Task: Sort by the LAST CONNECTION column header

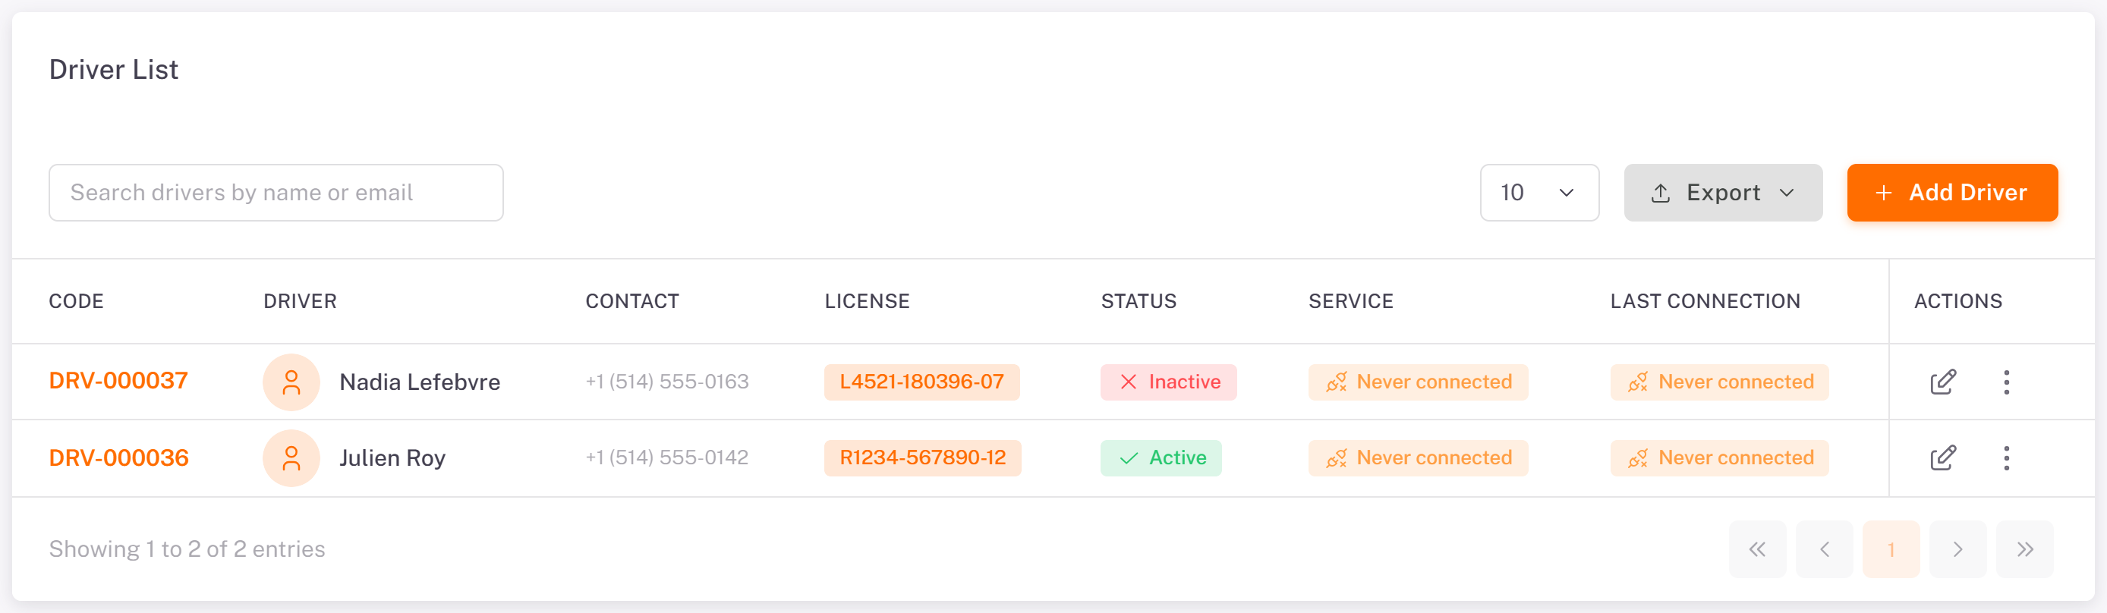Action: (1705, 300)
